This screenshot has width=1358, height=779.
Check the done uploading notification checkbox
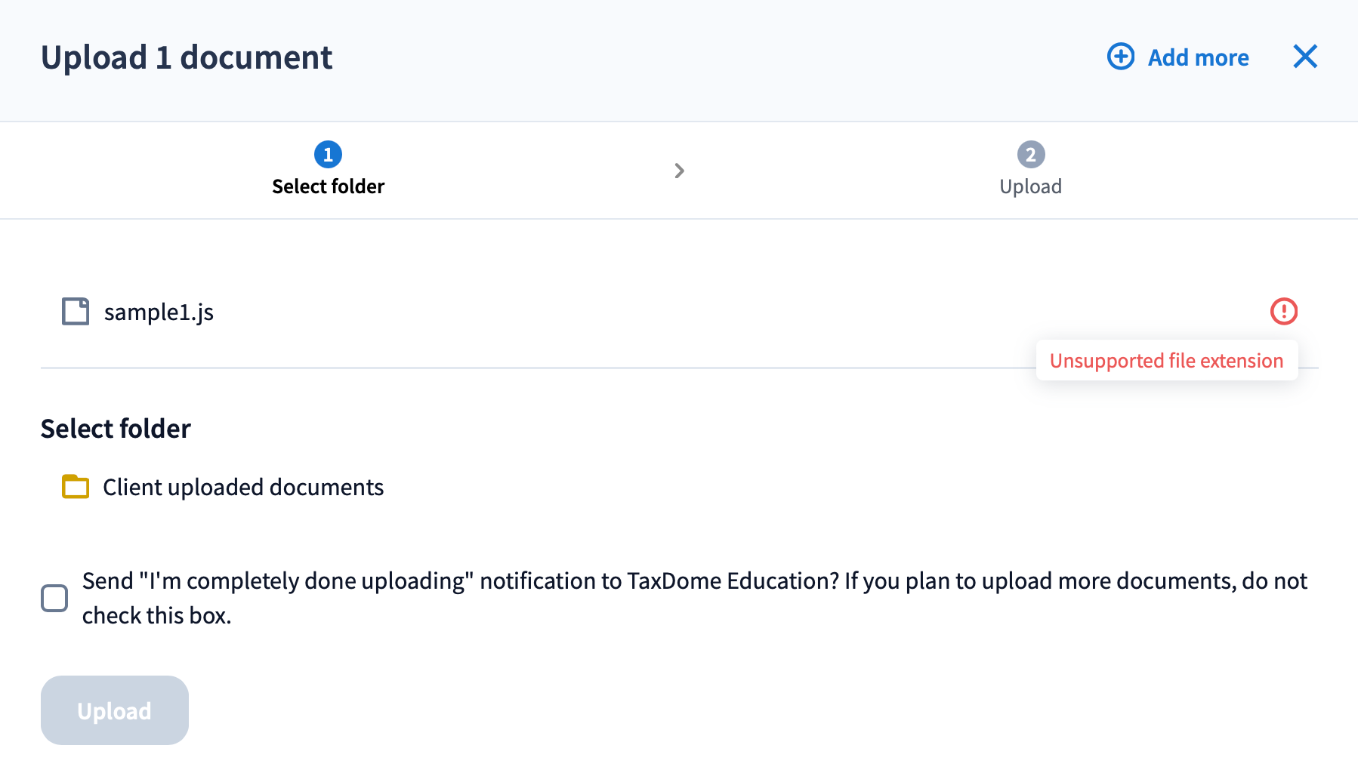point(54,598)
